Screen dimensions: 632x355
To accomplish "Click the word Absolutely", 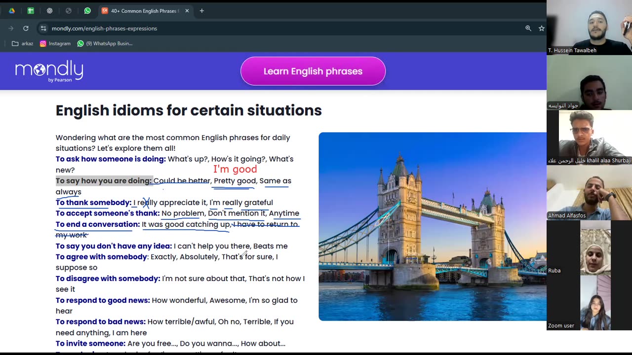I will [198, 256].
